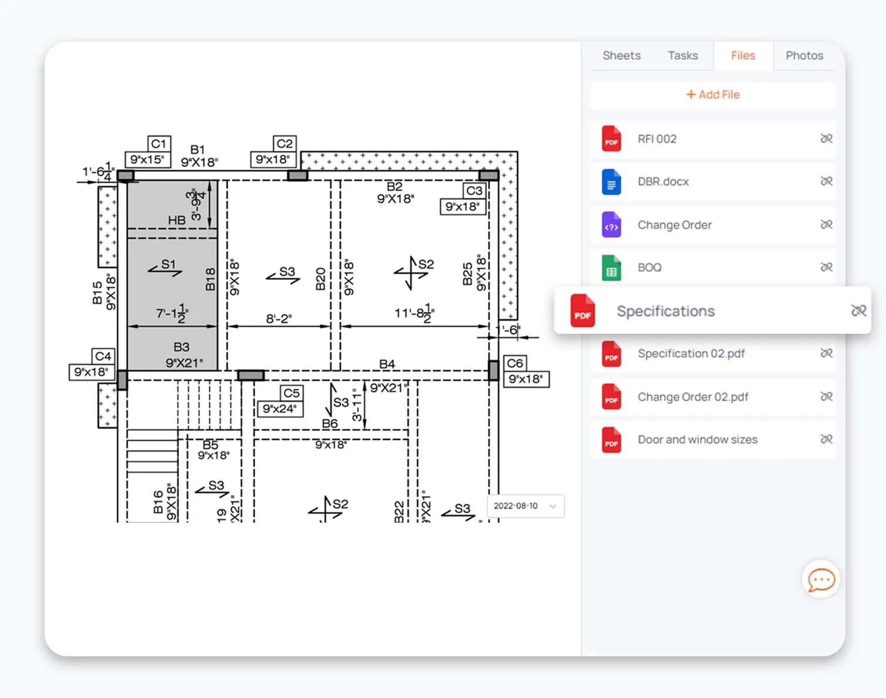Click the B20 beam label
The height and width of the screenshot is (698, 886).
tap(320, 279)
